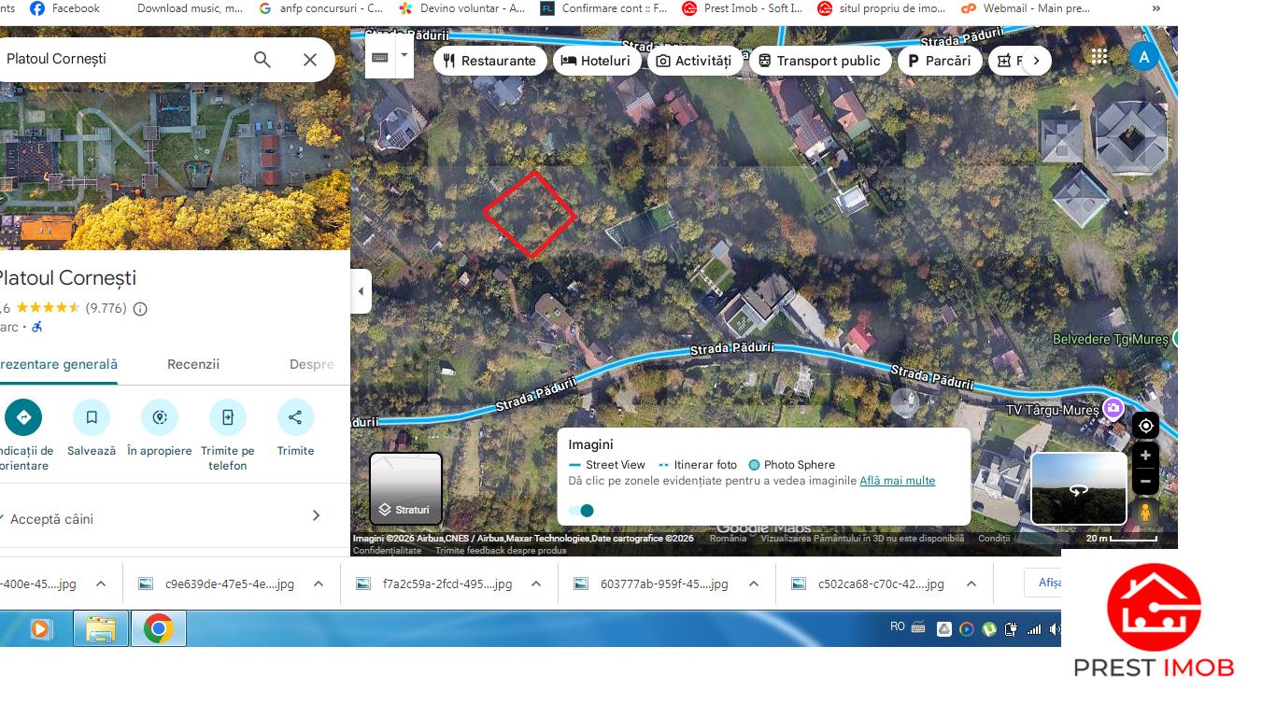Click the my location target button
The height and width of the screenshot is (717, 1276).
coord(1145,426)
